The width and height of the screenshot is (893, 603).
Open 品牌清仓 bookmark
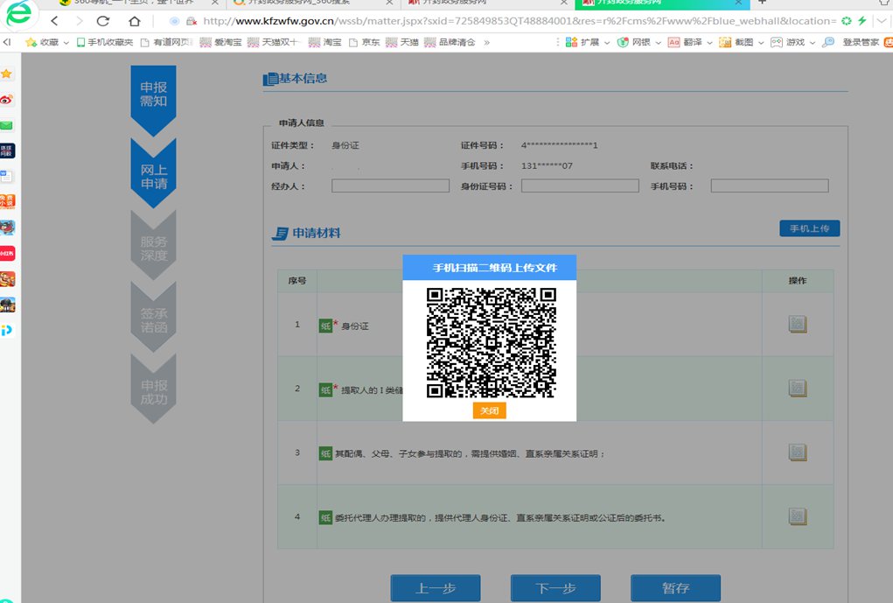[450, 42]
